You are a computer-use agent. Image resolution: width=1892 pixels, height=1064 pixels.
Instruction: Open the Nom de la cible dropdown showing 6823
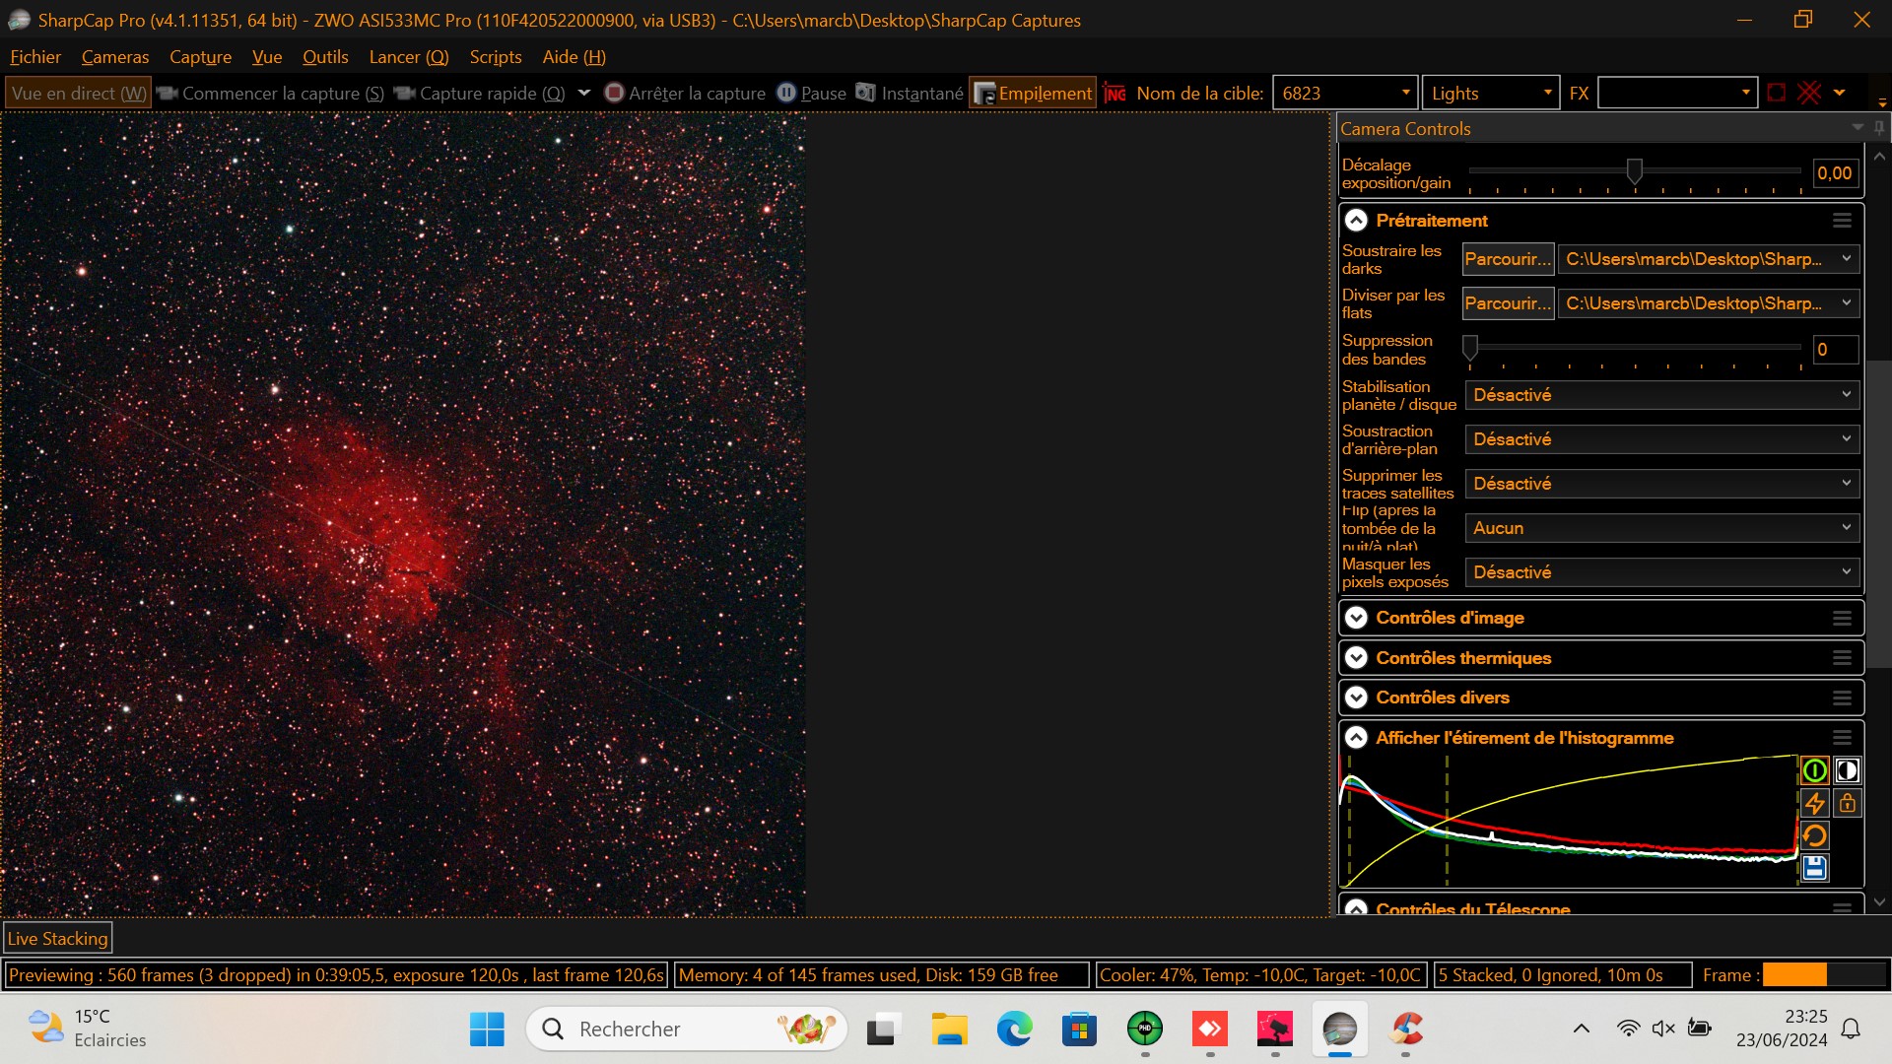point(1345,93)
